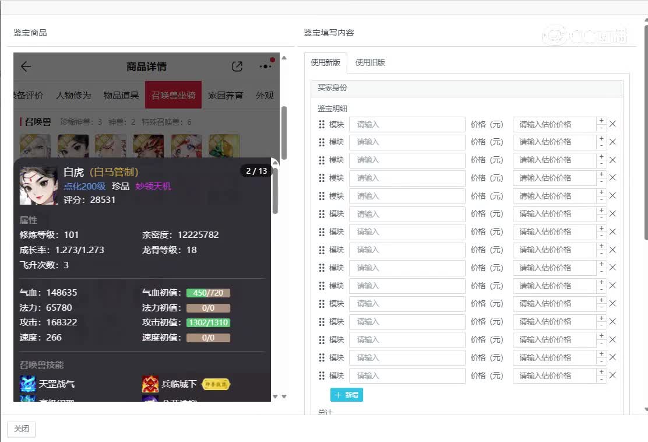Click the 2 / 13 page indicator badge
The image size is (648, 442).
pos(256,171)
